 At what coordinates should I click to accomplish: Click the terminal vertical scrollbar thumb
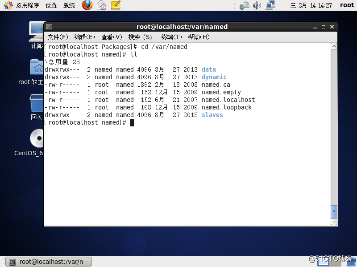coord(334,212)
